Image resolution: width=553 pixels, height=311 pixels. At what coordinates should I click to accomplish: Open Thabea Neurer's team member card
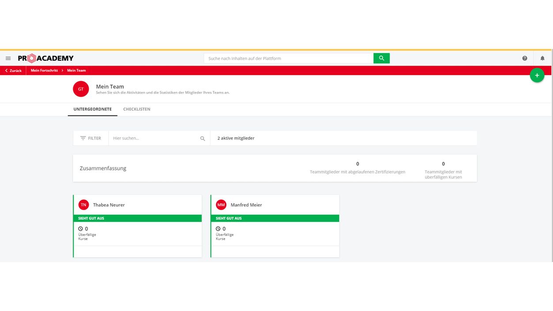pyautogui.click(x=138, y=226)
